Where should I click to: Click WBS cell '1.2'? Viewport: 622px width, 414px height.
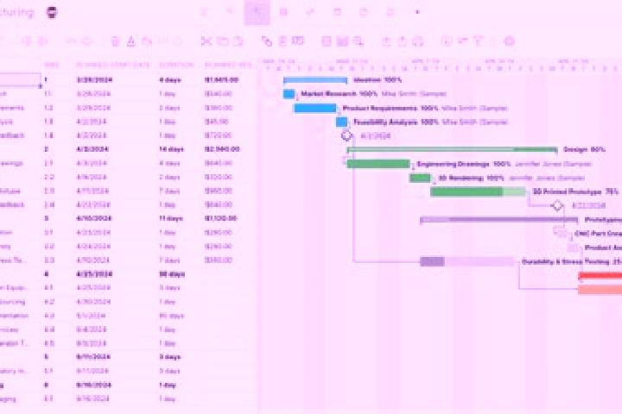pyautogui.click(x=48, y=108)
